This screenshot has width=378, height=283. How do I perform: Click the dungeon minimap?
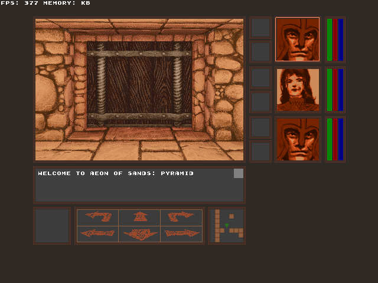227,226
